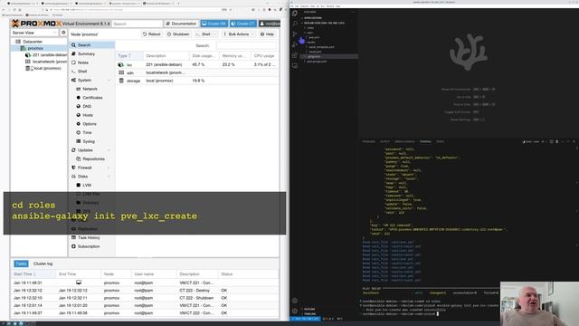Viewport: 579px width, 326px height.
Task: Sort the grid by the Type column
Action: point(129,56)
